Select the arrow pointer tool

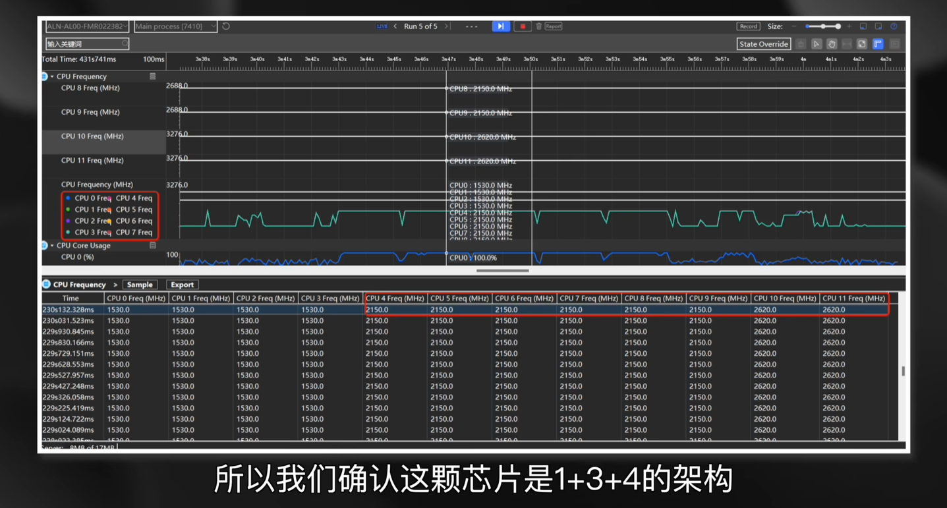pos(817,44)
